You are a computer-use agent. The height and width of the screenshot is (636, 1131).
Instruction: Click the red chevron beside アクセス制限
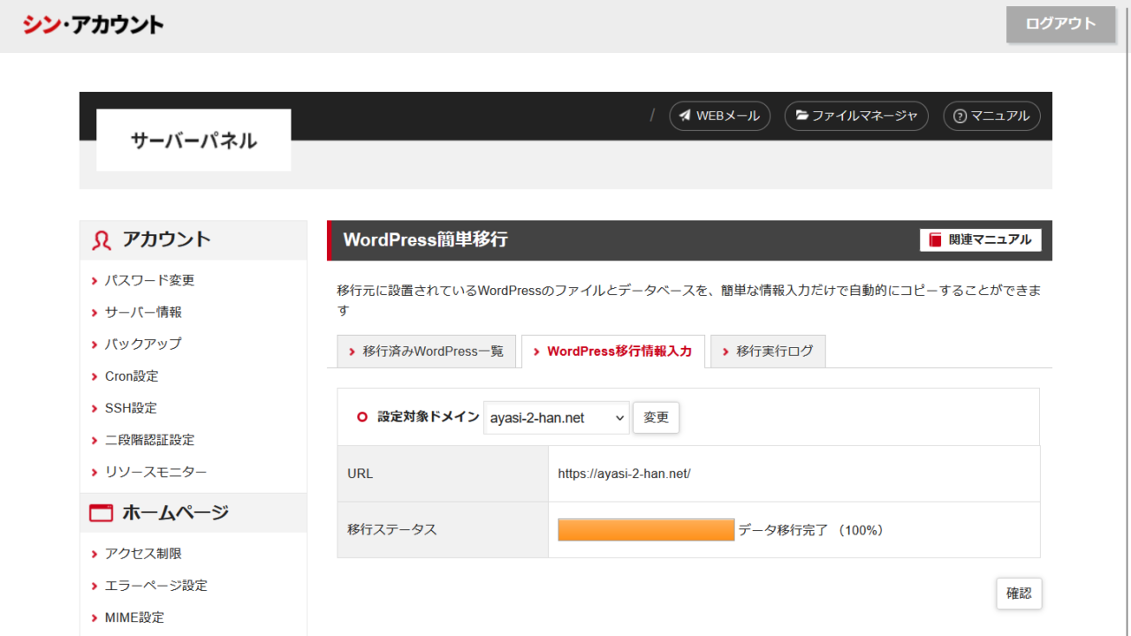click(x=95, y=554)
